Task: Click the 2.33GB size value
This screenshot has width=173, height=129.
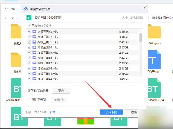Action: (x=124, y=63)
